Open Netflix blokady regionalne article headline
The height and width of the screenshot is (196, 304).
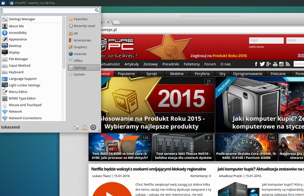point(148,169)
